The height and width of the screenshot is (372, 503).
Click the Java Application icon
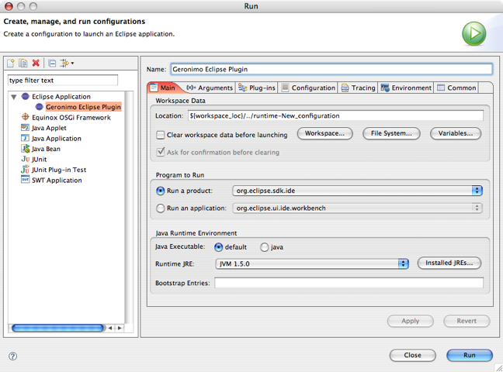[x=25, y=138]
